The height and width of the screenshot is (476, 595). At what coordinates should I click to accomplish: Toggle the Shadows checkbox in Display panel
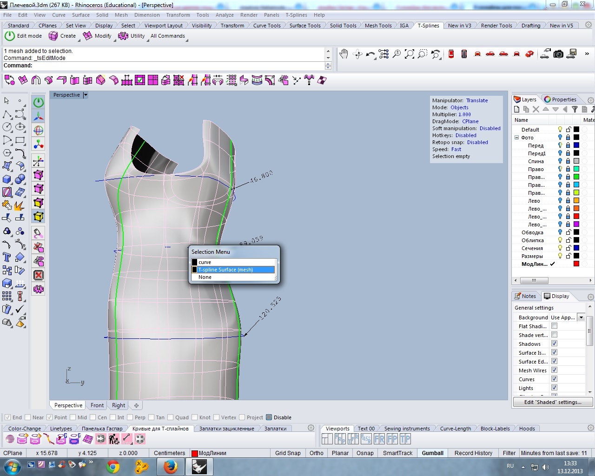(x=554, y=344)
